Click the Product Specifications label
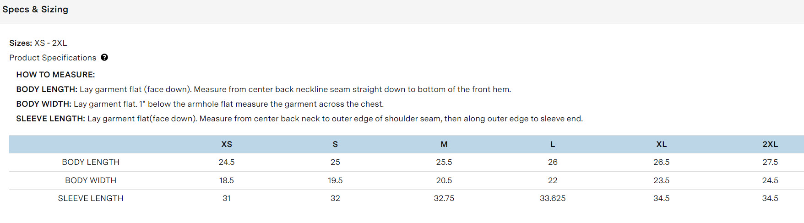Screen dimensions: 804x223 tap(53, 58)
